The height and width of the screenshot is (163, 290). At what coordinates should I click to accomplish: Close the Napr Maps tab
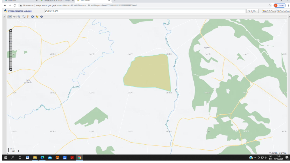tap(109, 1)
